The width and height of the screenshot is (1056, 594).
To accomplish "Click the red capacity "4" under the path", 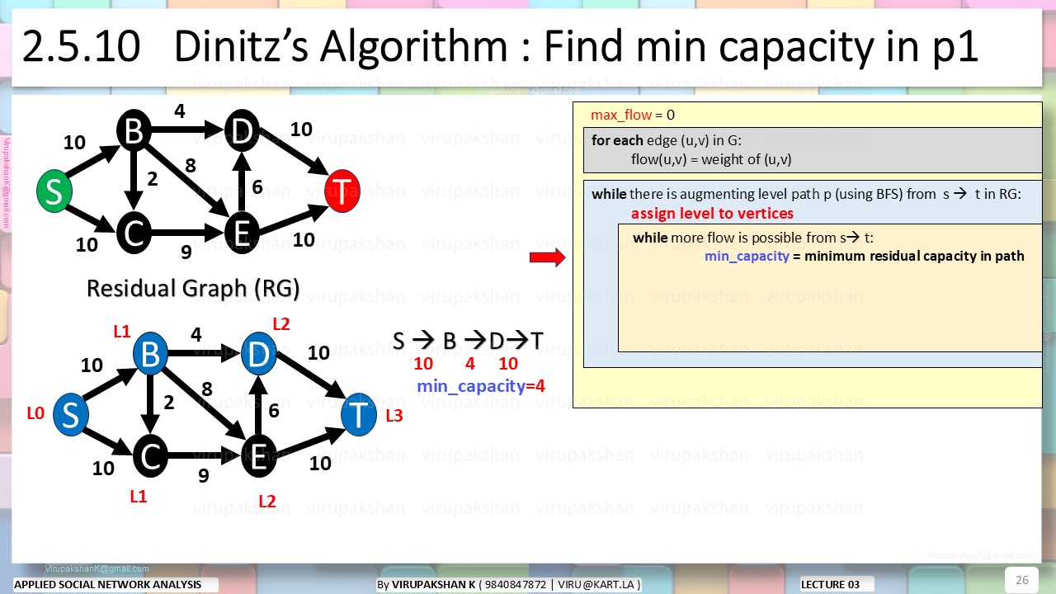I will [x=470, y=364].
